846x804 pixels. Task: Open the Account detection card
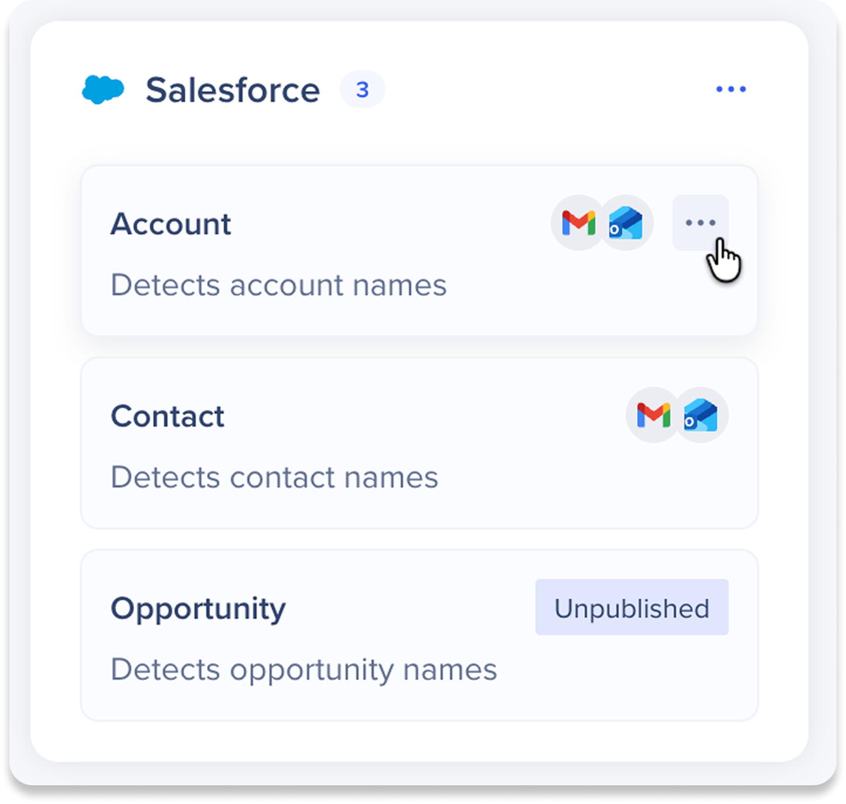coord(419,251)
